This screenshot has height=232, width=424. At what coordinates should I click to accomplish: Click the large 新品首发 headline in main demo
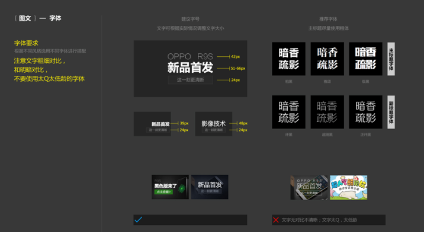point(190,67)
